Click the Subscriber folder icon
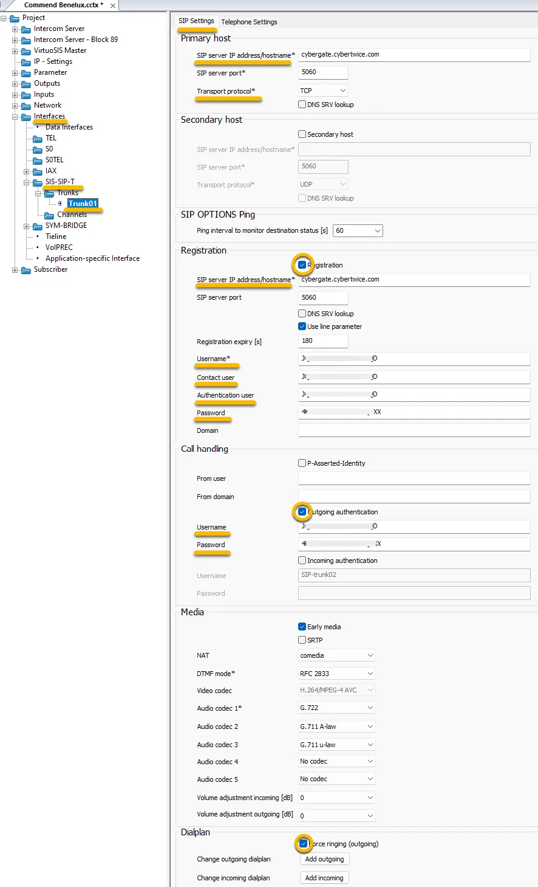Screen dimensions: 538x887 (26, 270)
